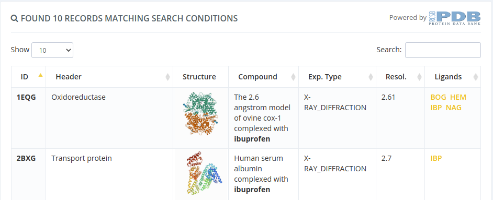Click the Ligands column sort arrows
Screen dimensions: 493x200
click(475, 77)
